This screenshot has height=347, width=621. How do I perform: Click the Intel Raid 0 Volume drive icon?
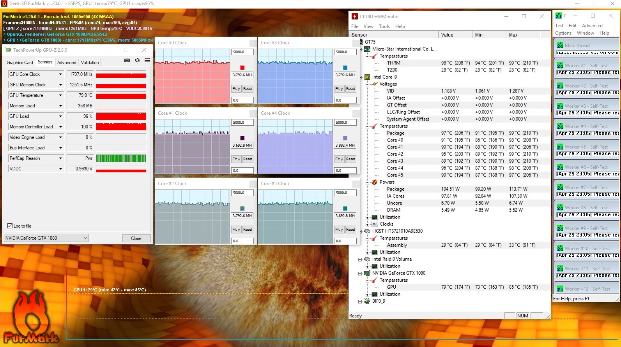pos(367,259)
